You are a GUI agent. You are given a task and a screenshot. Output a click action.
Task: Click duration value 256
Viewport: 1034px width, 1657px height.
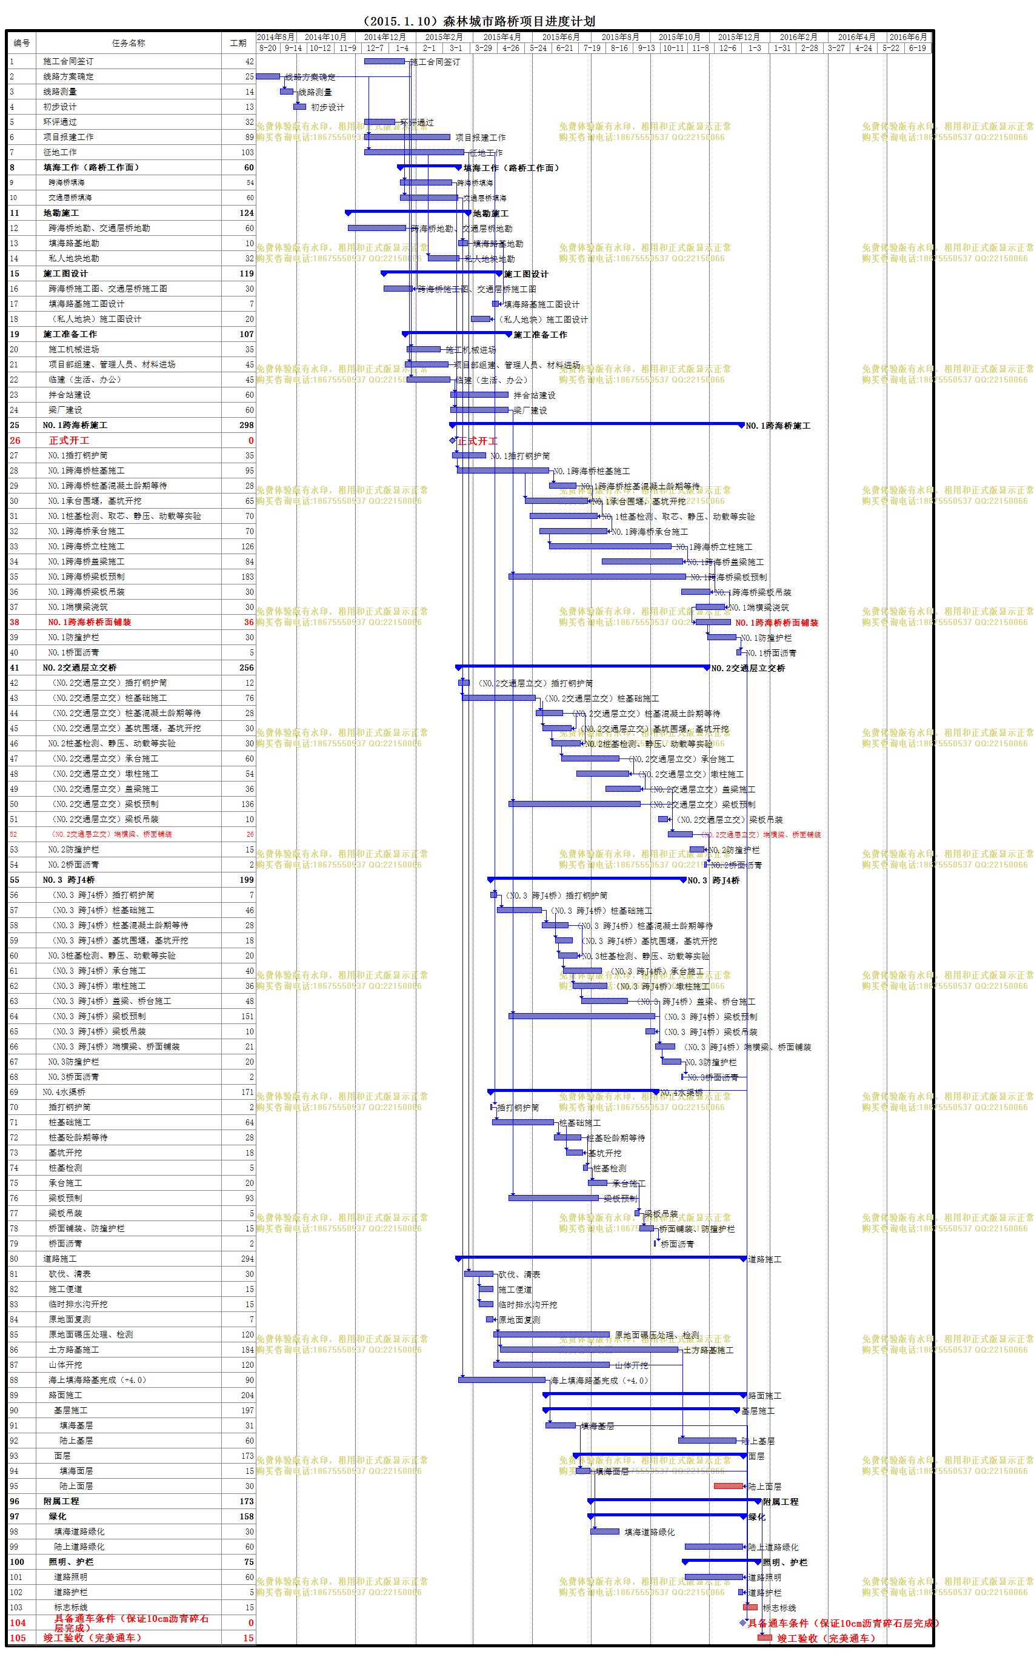click(x=246, y=668)
